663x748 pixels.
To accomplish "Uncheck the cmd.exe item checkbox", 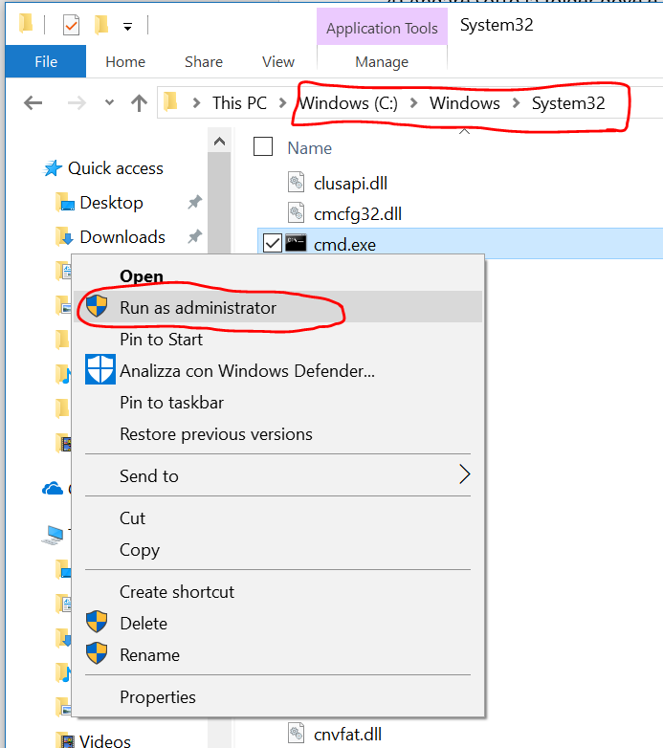I will 272,244.
